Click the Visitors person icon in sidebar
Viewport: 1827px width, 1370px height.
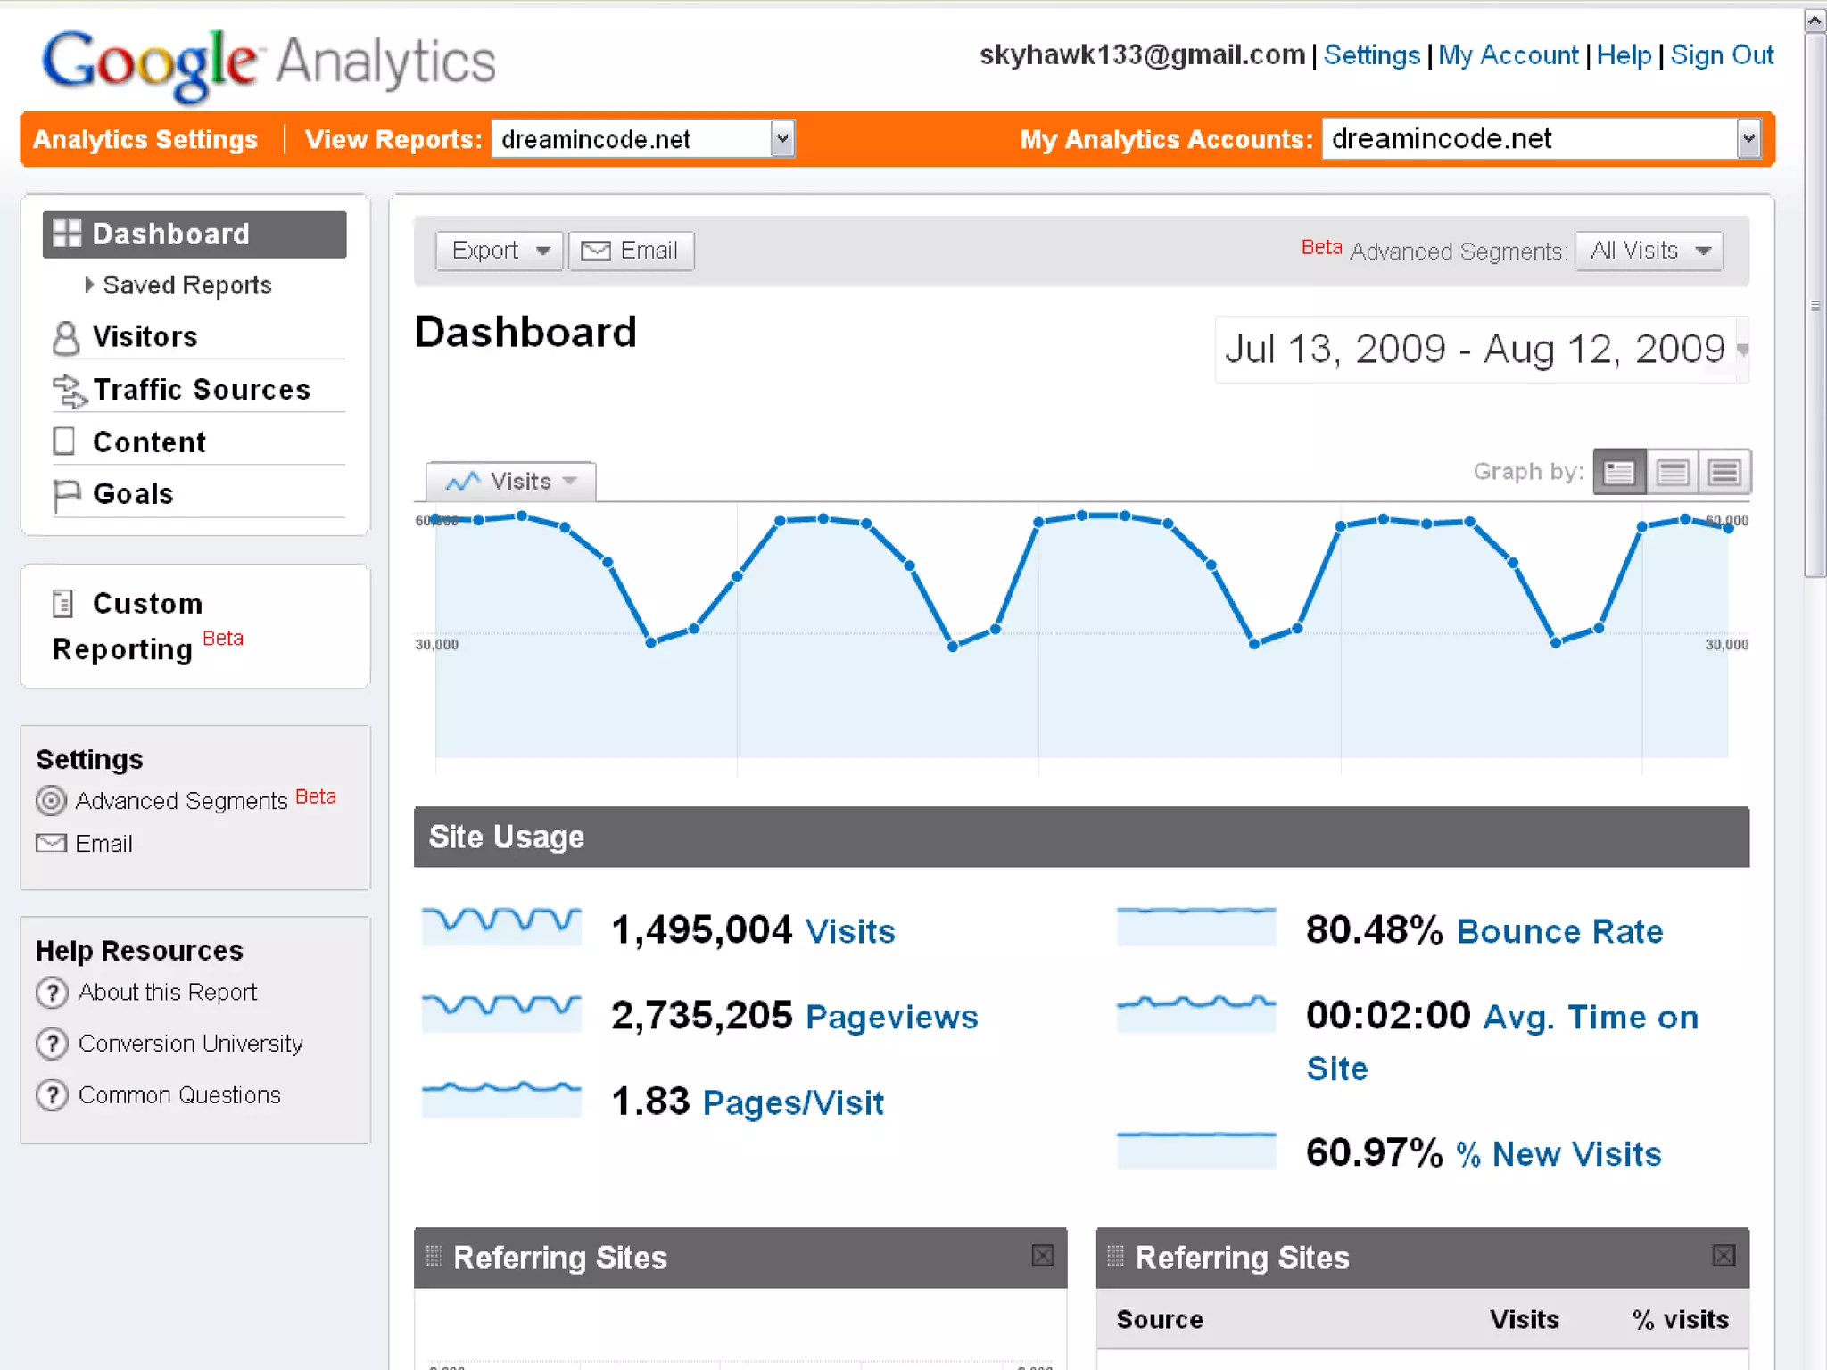click(x=66, y=338)
